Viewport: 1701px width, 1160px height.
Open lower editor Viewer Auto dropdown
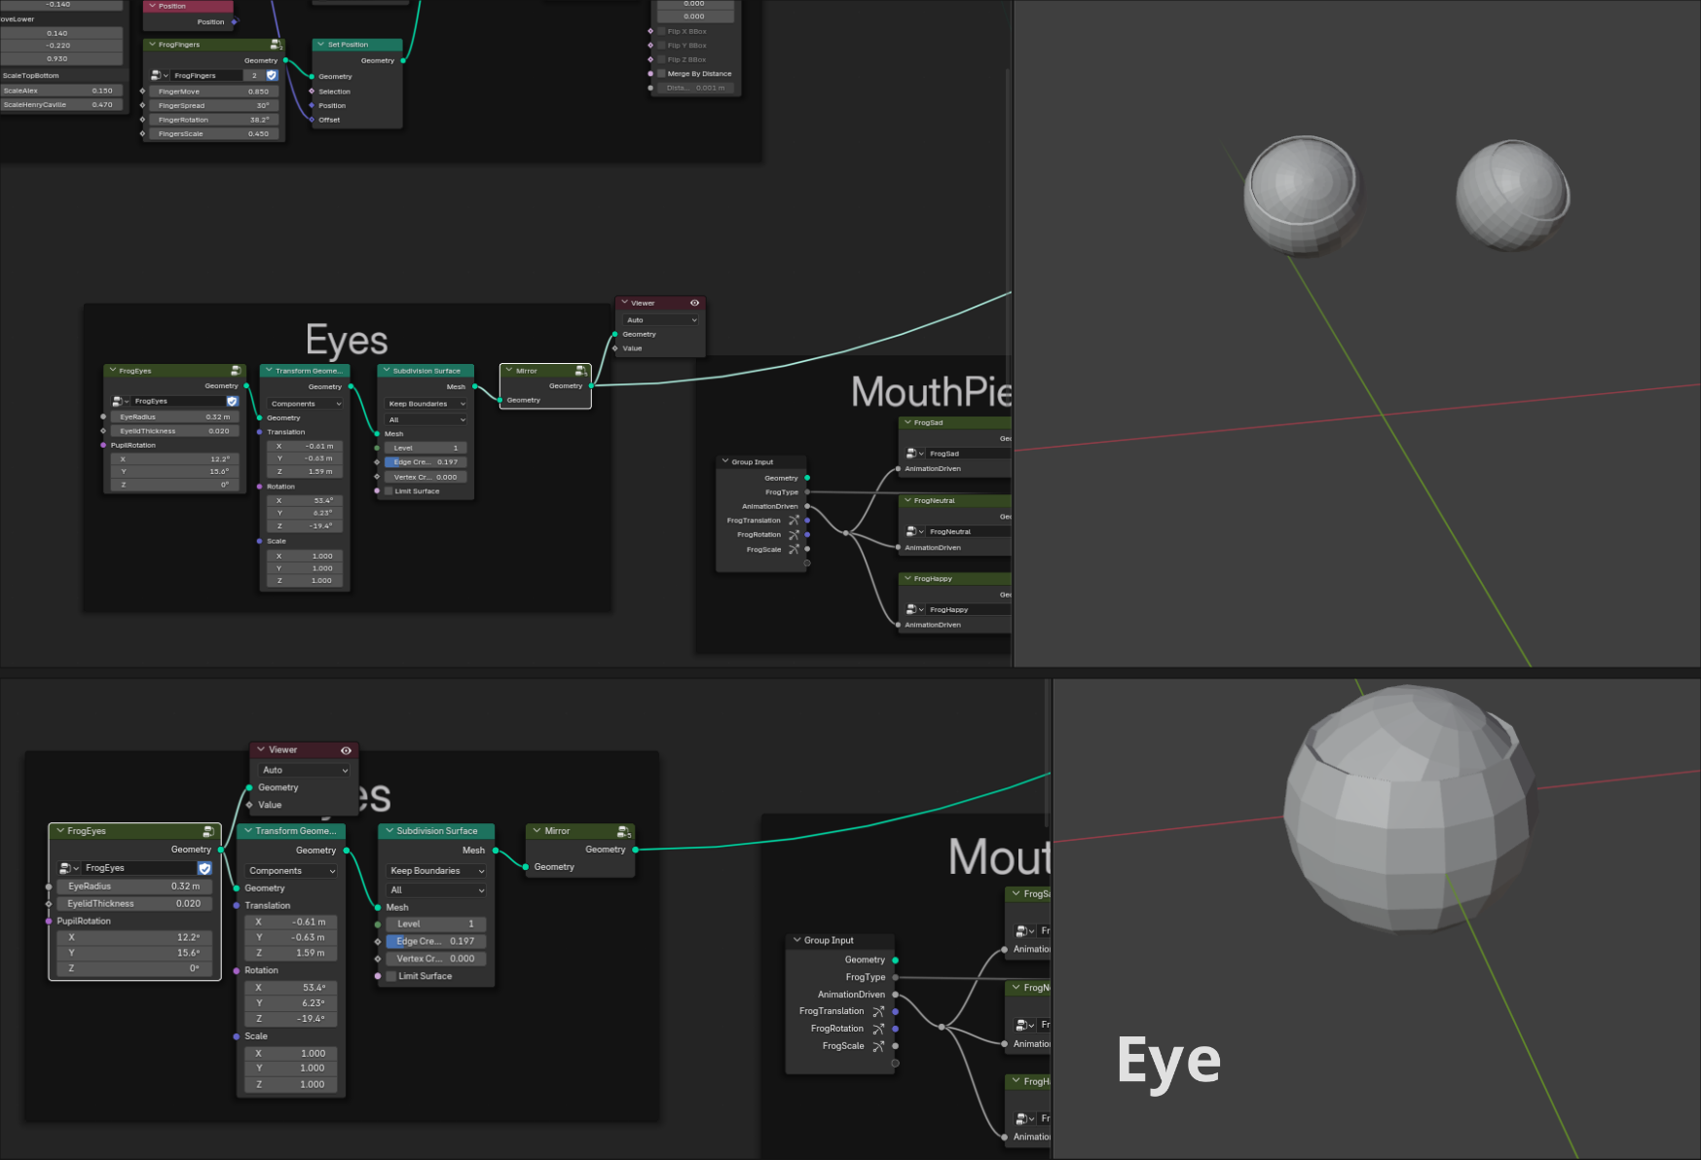tap(305, 770)
